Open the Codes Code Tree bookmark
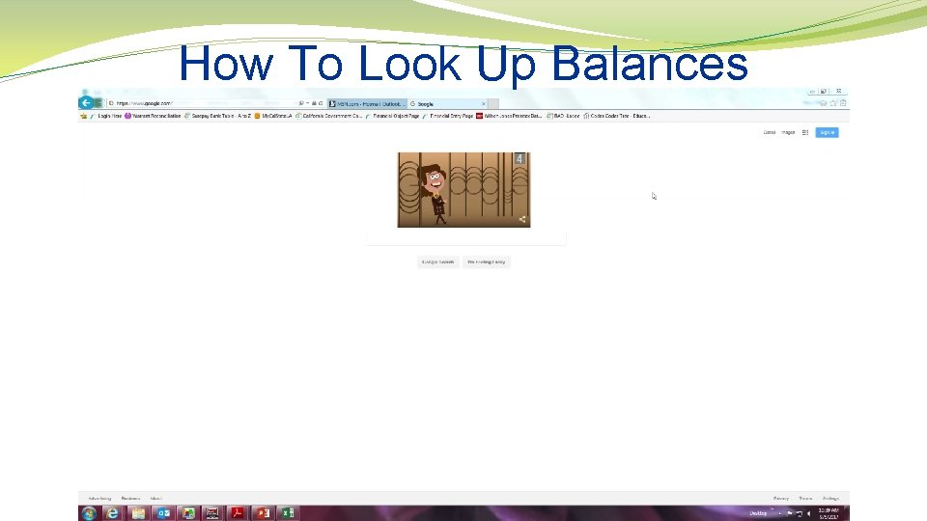 [x=617, y=116]
